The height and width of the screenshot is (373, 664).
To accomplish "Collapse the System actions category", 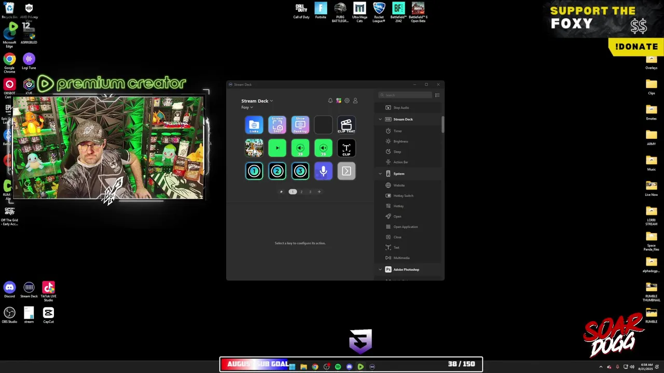I will [x=380, y=174].
